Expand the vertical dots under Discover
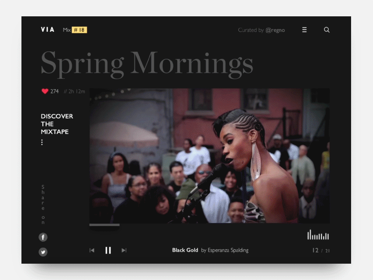373x280 pixels. click(42, 142)
